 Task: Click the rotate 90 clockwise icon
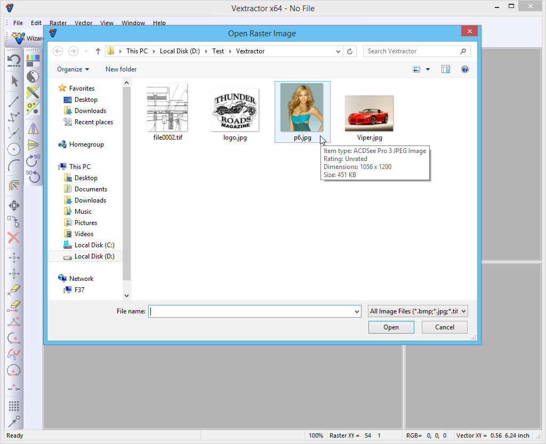(33, 158)
